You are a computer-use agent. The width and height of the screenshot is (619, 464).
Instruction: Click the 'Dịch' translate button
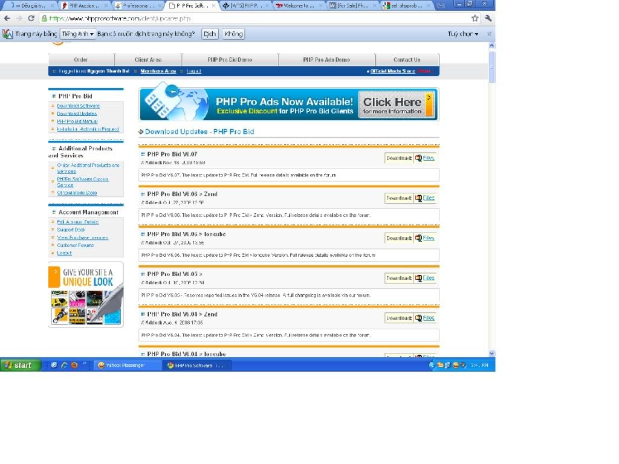pos(210,34)
